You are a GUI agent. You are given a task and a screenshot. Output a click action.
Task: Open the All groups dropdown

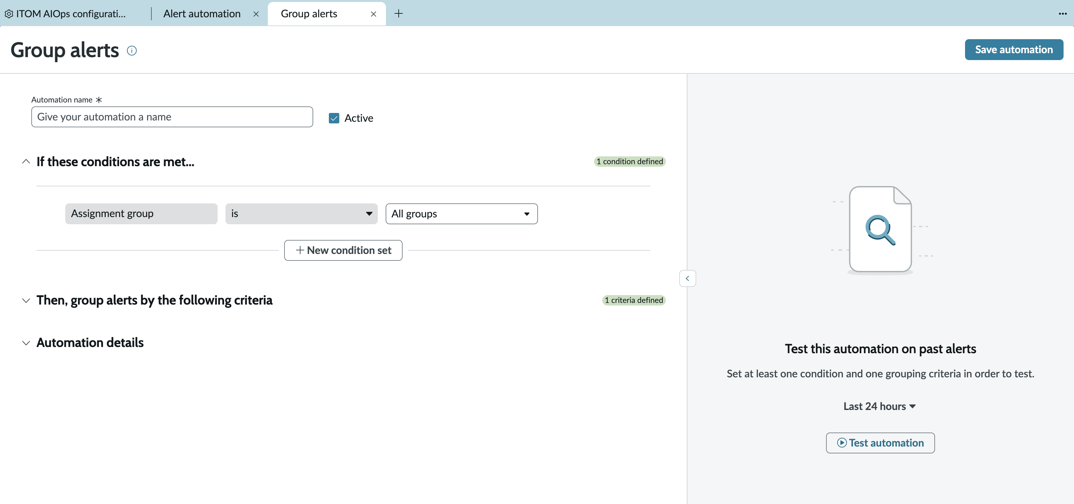click(462, 213)
